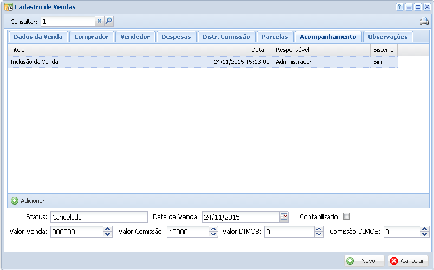Select the Inclusão da Venda row

[108, 62]
